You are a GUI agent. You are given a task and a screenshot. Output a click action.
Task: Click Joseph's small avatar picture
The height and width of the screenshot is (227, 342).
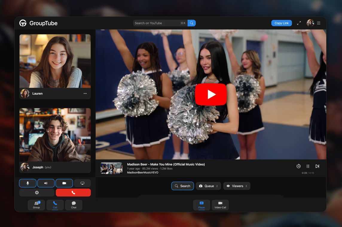[25, 167]
